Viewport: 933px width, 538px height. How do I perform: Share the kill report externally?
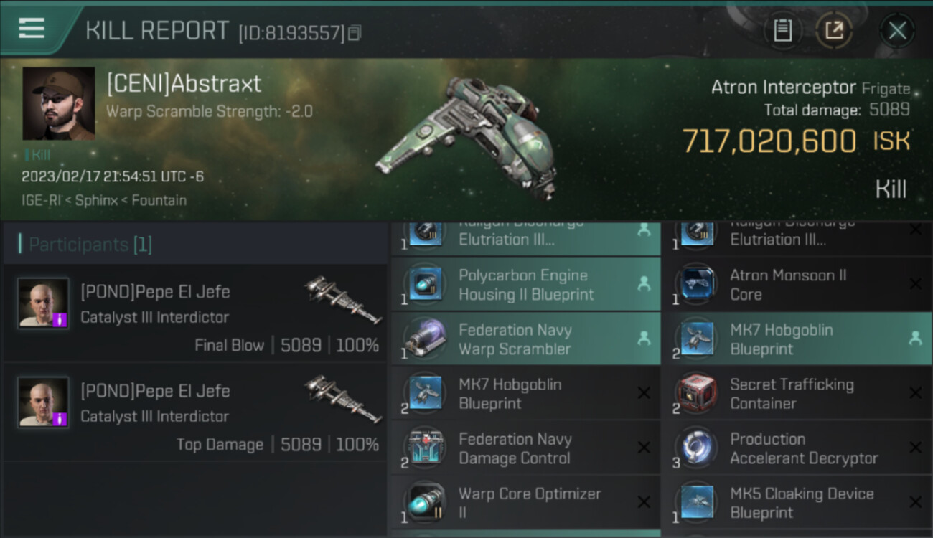point(834,31)
